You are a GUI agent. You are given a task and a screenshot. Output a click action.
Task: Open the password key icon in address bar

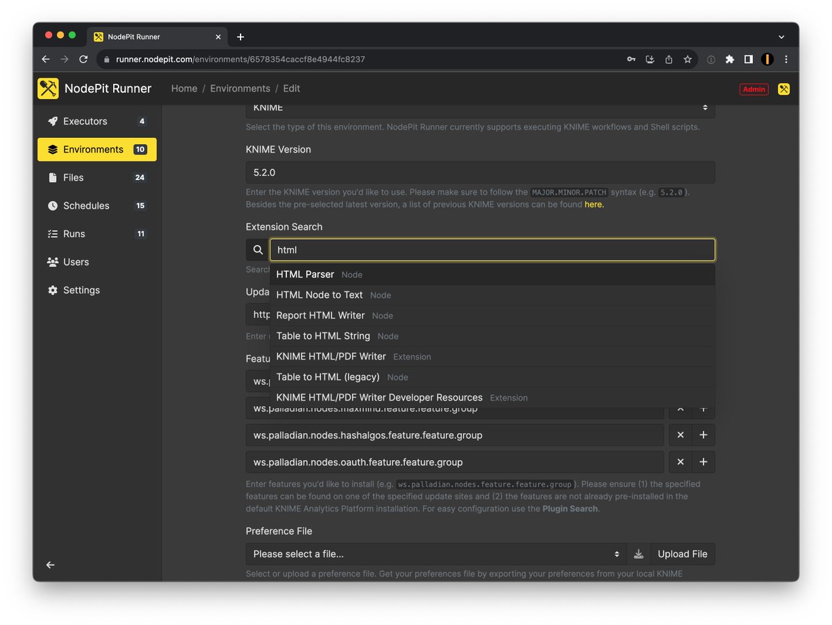(x=631, y=60)
